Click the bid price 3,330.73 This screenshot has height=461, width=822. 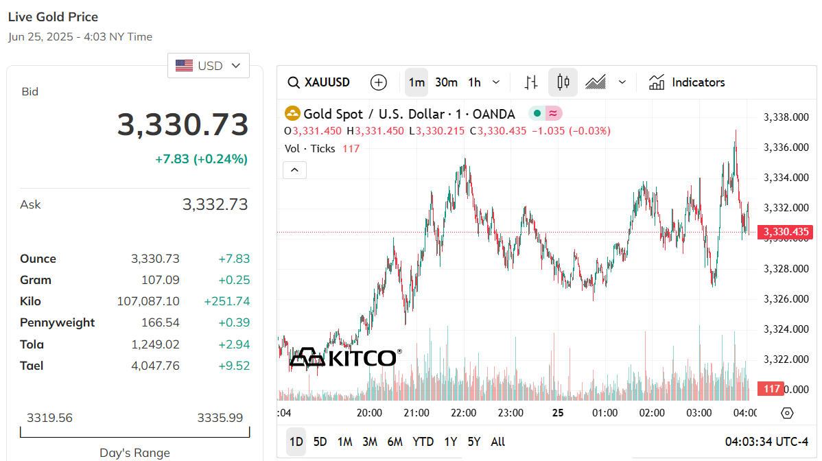(183, 125)
